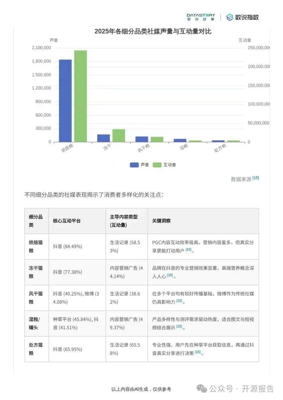
Task: Click the 生活记录 (38.62%) cell
Action: tap(127, 298)
